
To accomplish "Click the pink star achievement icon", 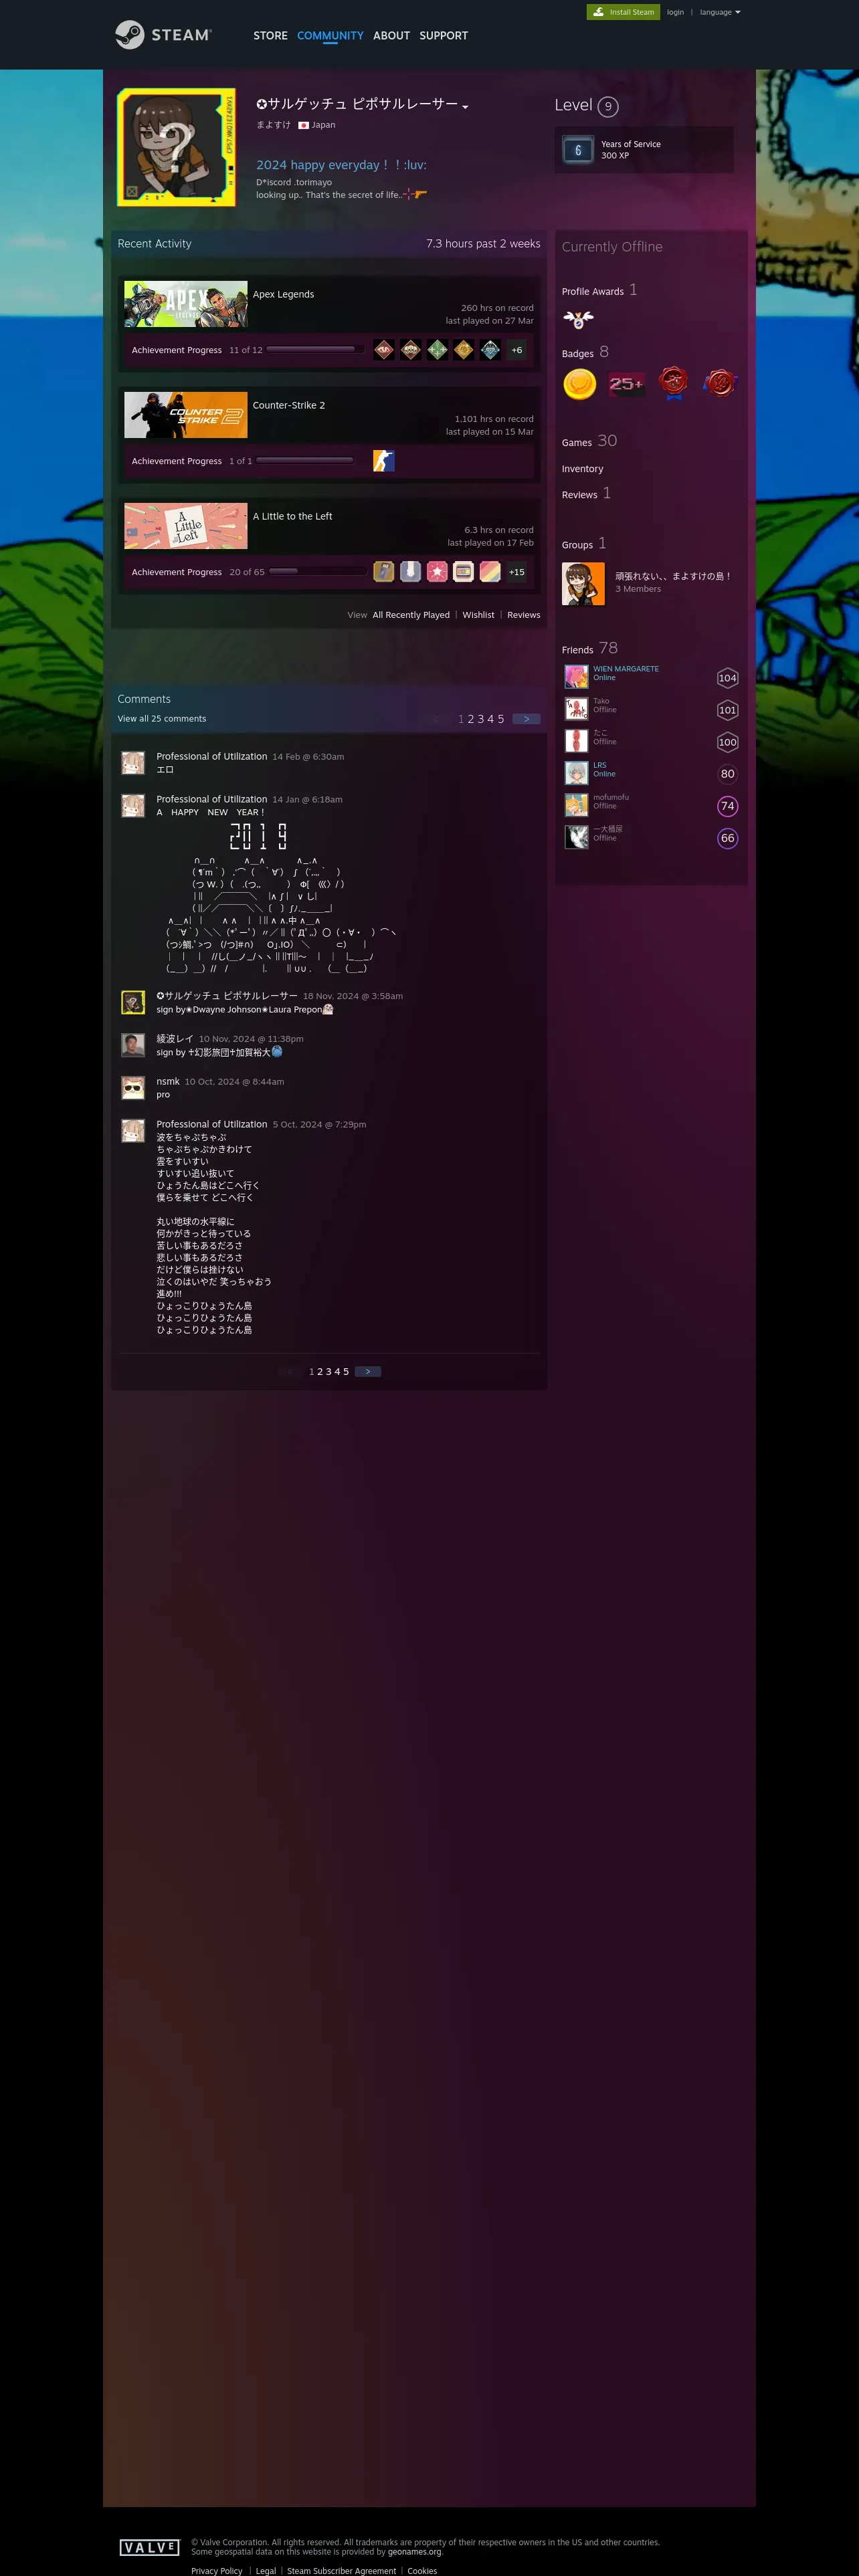I will pos(437,572).
